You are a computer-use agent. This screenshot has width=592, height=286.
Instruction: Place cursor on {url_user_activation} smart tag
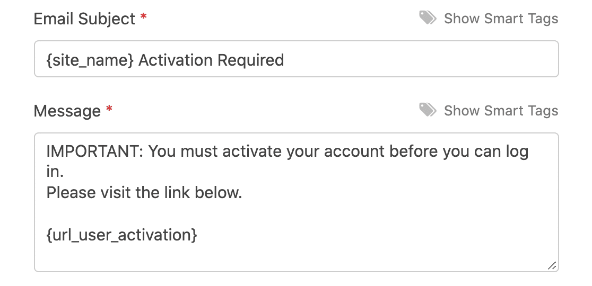[x=121, y=235]
